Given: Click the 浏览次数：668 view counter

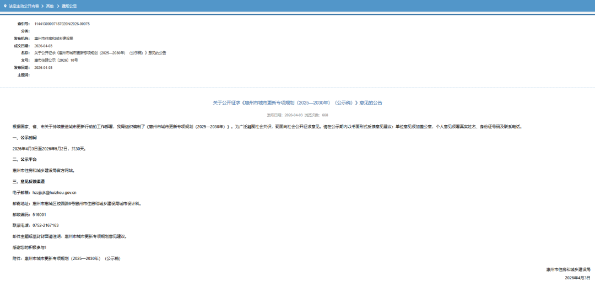Looking at the screenshot, I should 316,115.
